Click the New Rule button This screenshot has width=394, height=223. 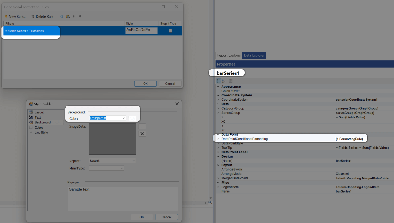coord(15,16)
